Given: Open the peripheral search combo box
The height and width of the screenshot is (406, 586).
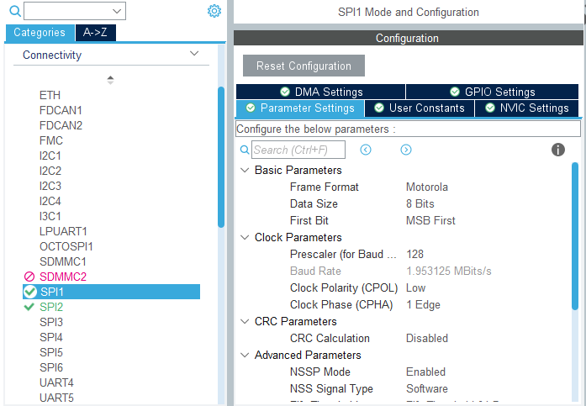Looking at the screenshot, I should [75, 11].
